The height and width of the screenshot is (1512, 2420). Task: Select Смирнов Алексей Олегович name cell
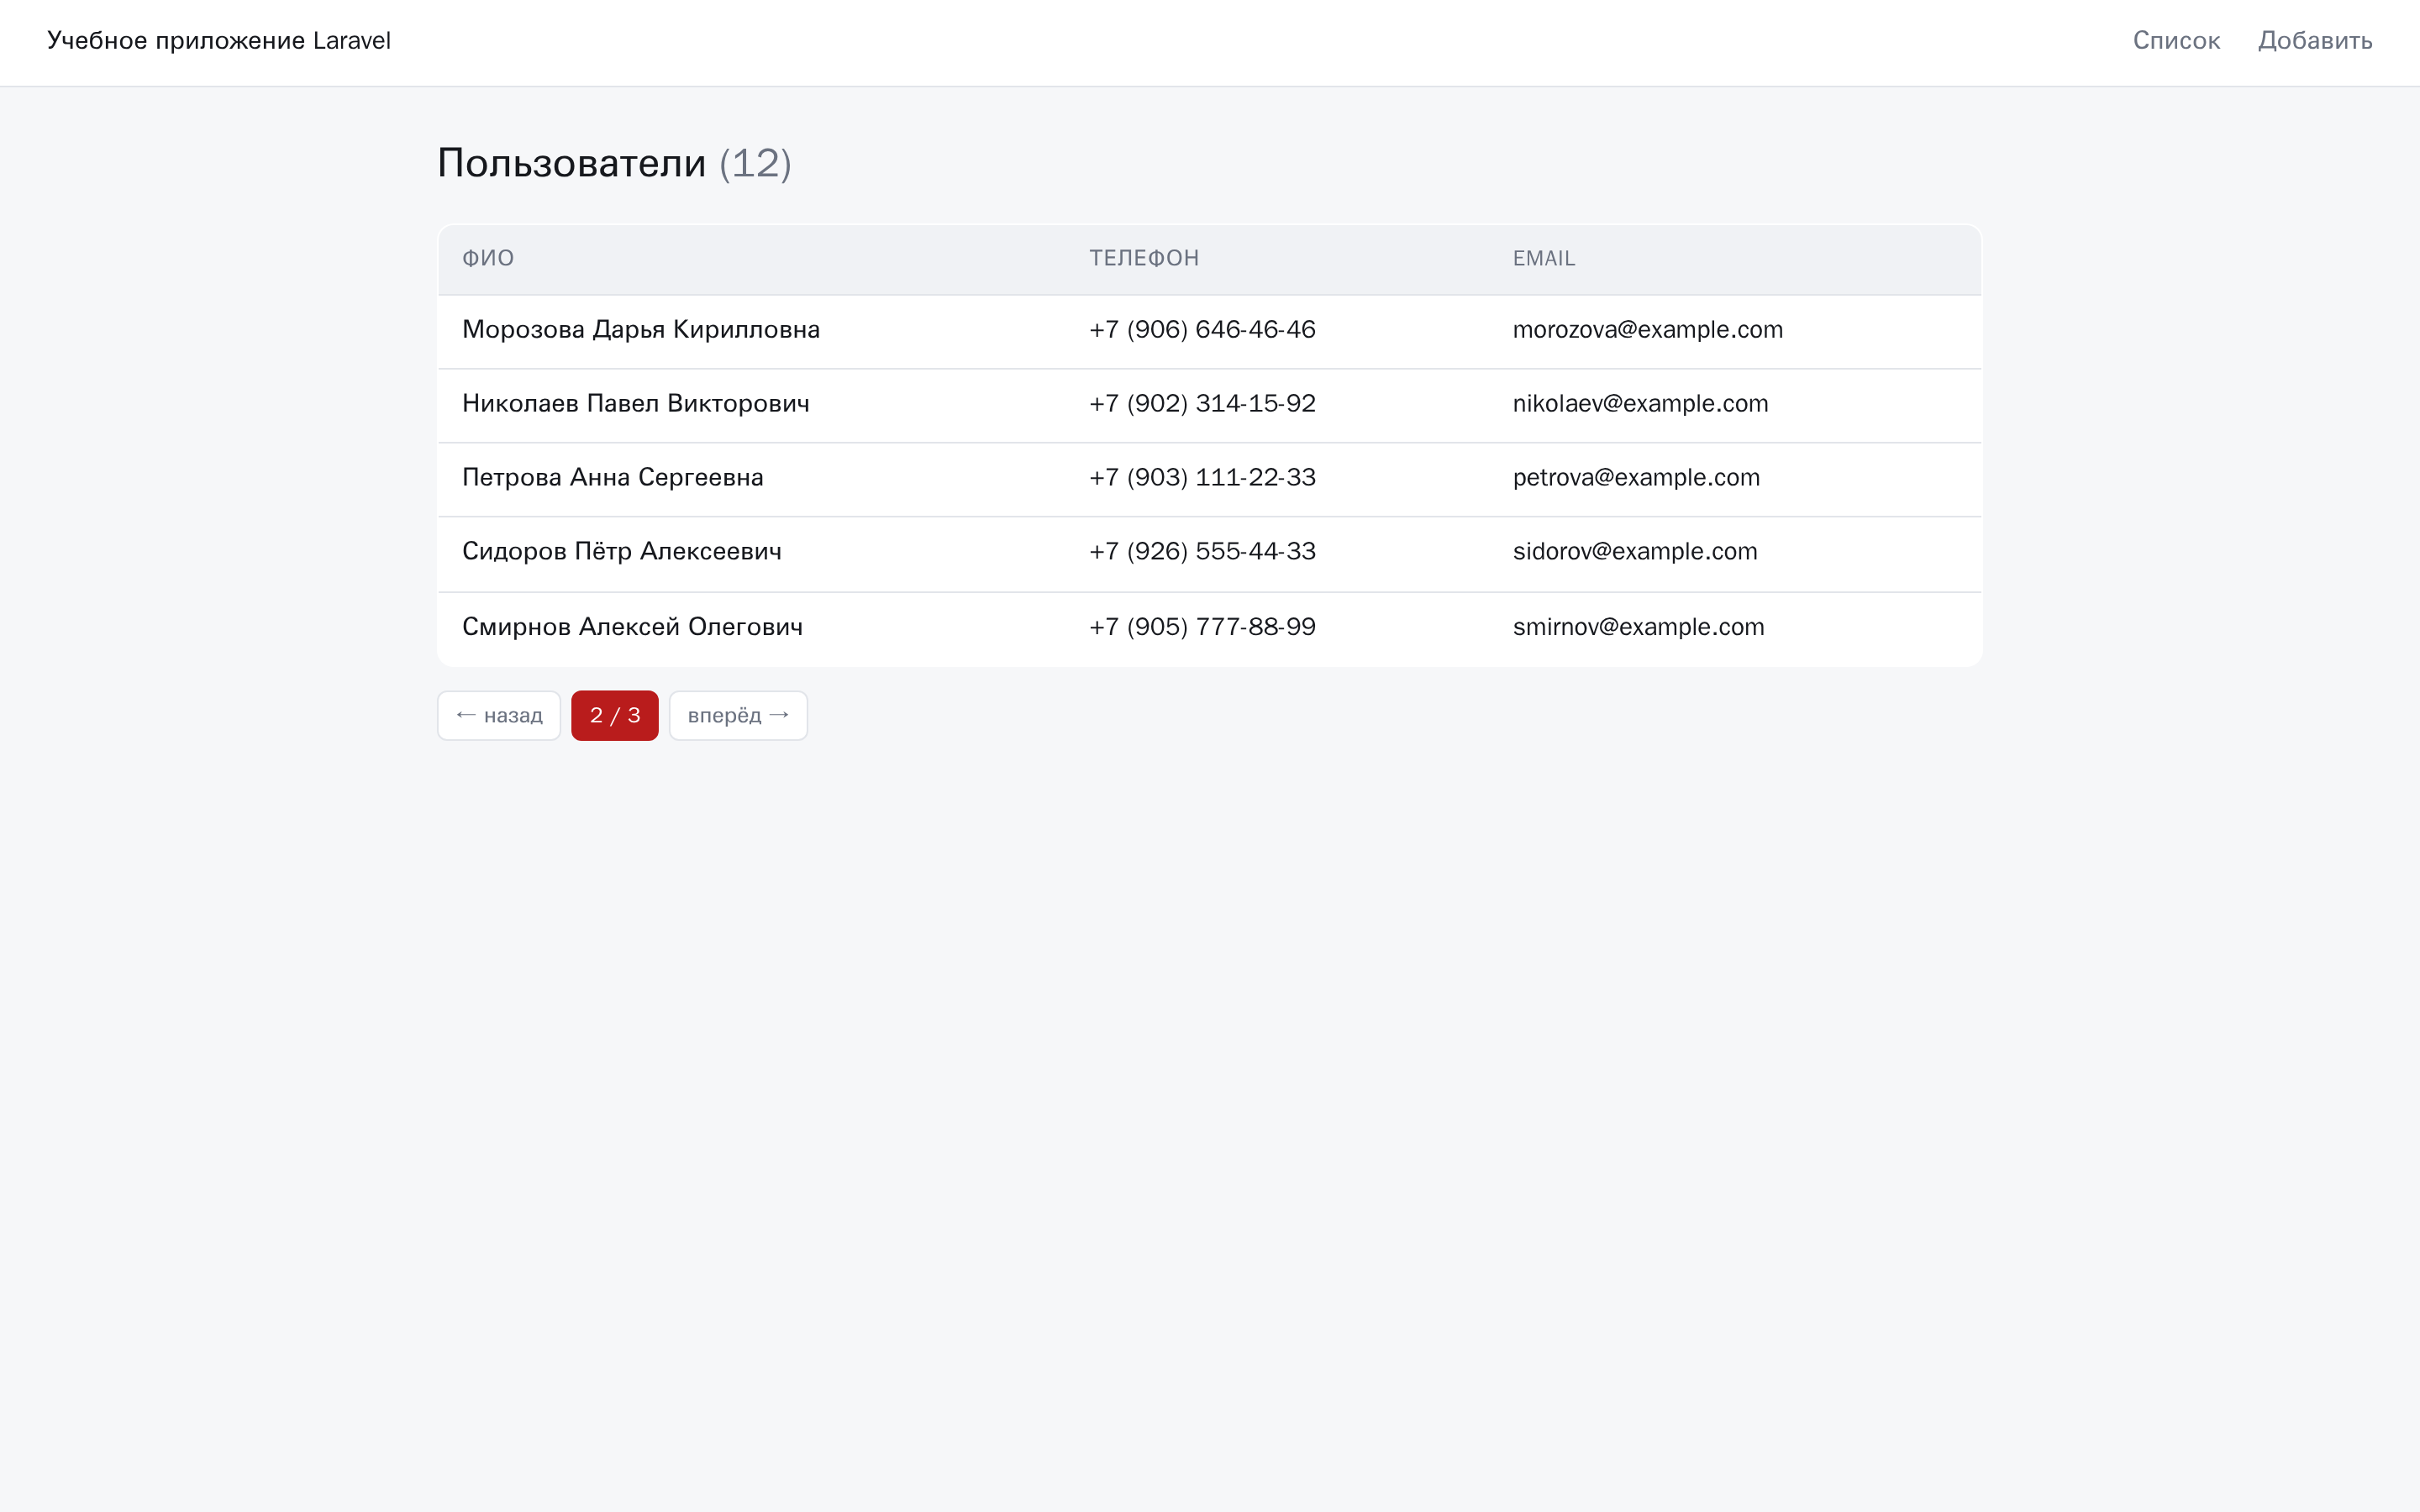tap(632, 627)
